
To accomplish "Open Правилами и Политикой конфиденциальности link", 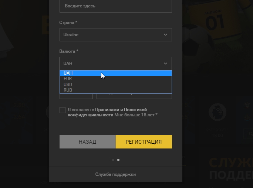I will click(107, 112).
